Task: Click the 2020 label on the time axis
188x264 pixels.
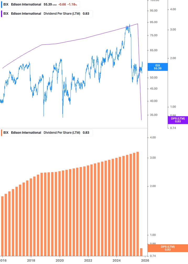Action: click(x=60, y=261)
